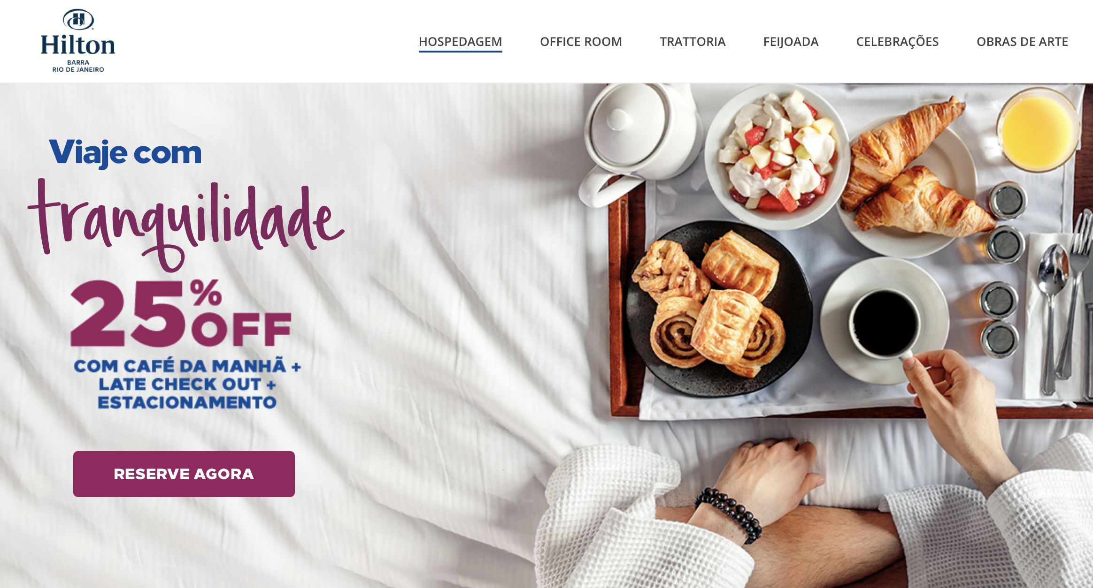Click the black coffee cup in banner

[x=884, y=323]
